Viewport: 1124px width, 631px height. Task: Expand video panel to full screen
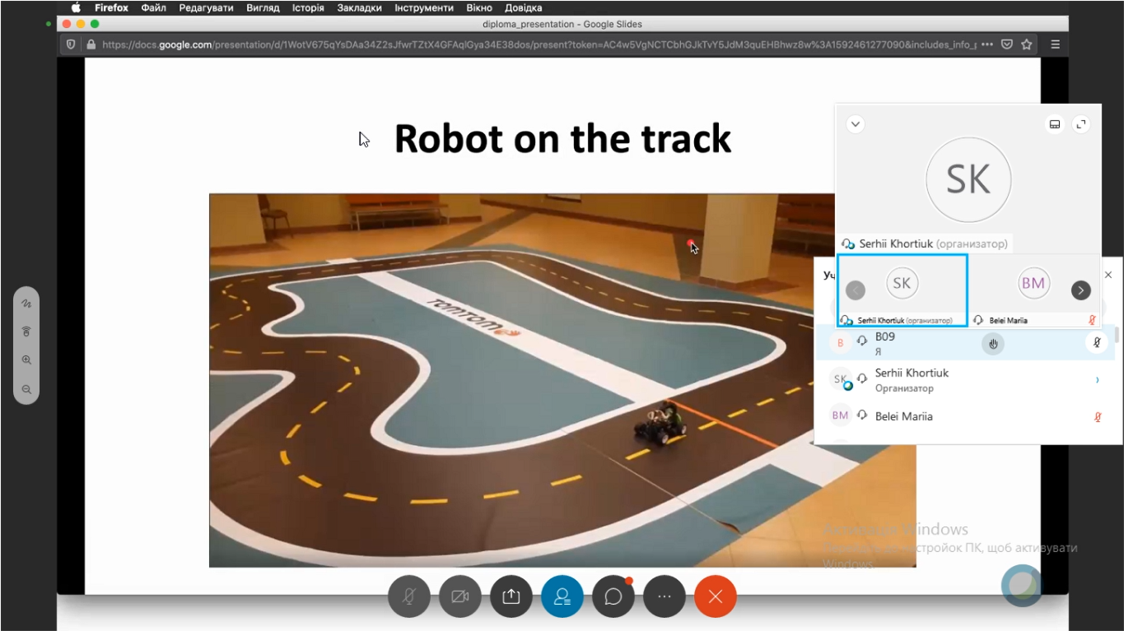point(1081,124)
